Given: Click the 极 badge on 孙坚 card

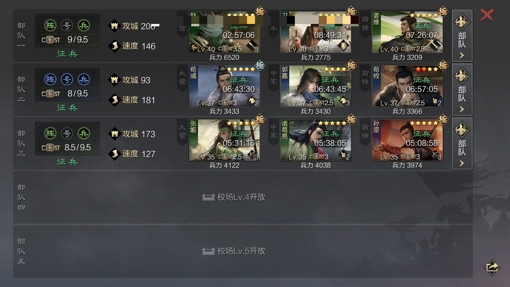Looking at the screenshot, I should [443, 119].
